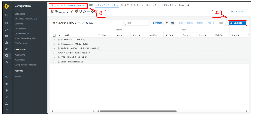The width and height of the screenshot is (254, 116).
Task: Click the lock icon on グローバル - プレルール row
Action: [59, 40]
